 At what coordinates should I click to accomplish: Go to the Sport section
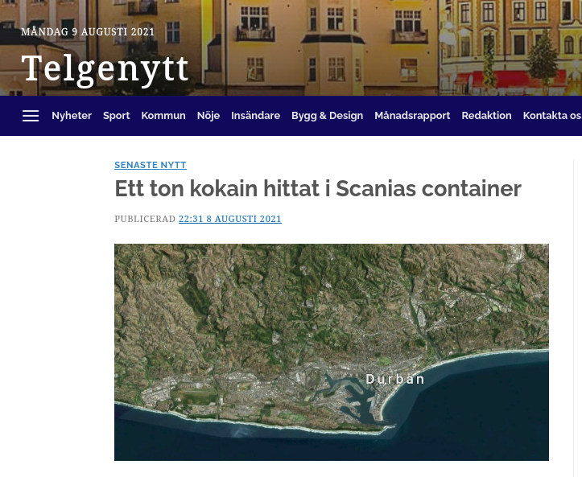tap(116, 116)
